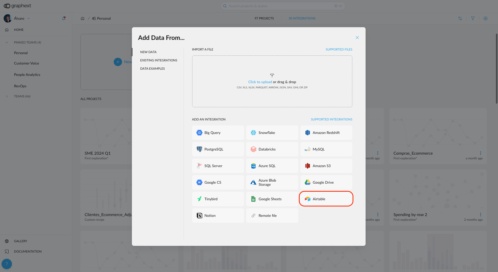Select the Tinybird integration
498x272 pixels.
tap(218, 199)
